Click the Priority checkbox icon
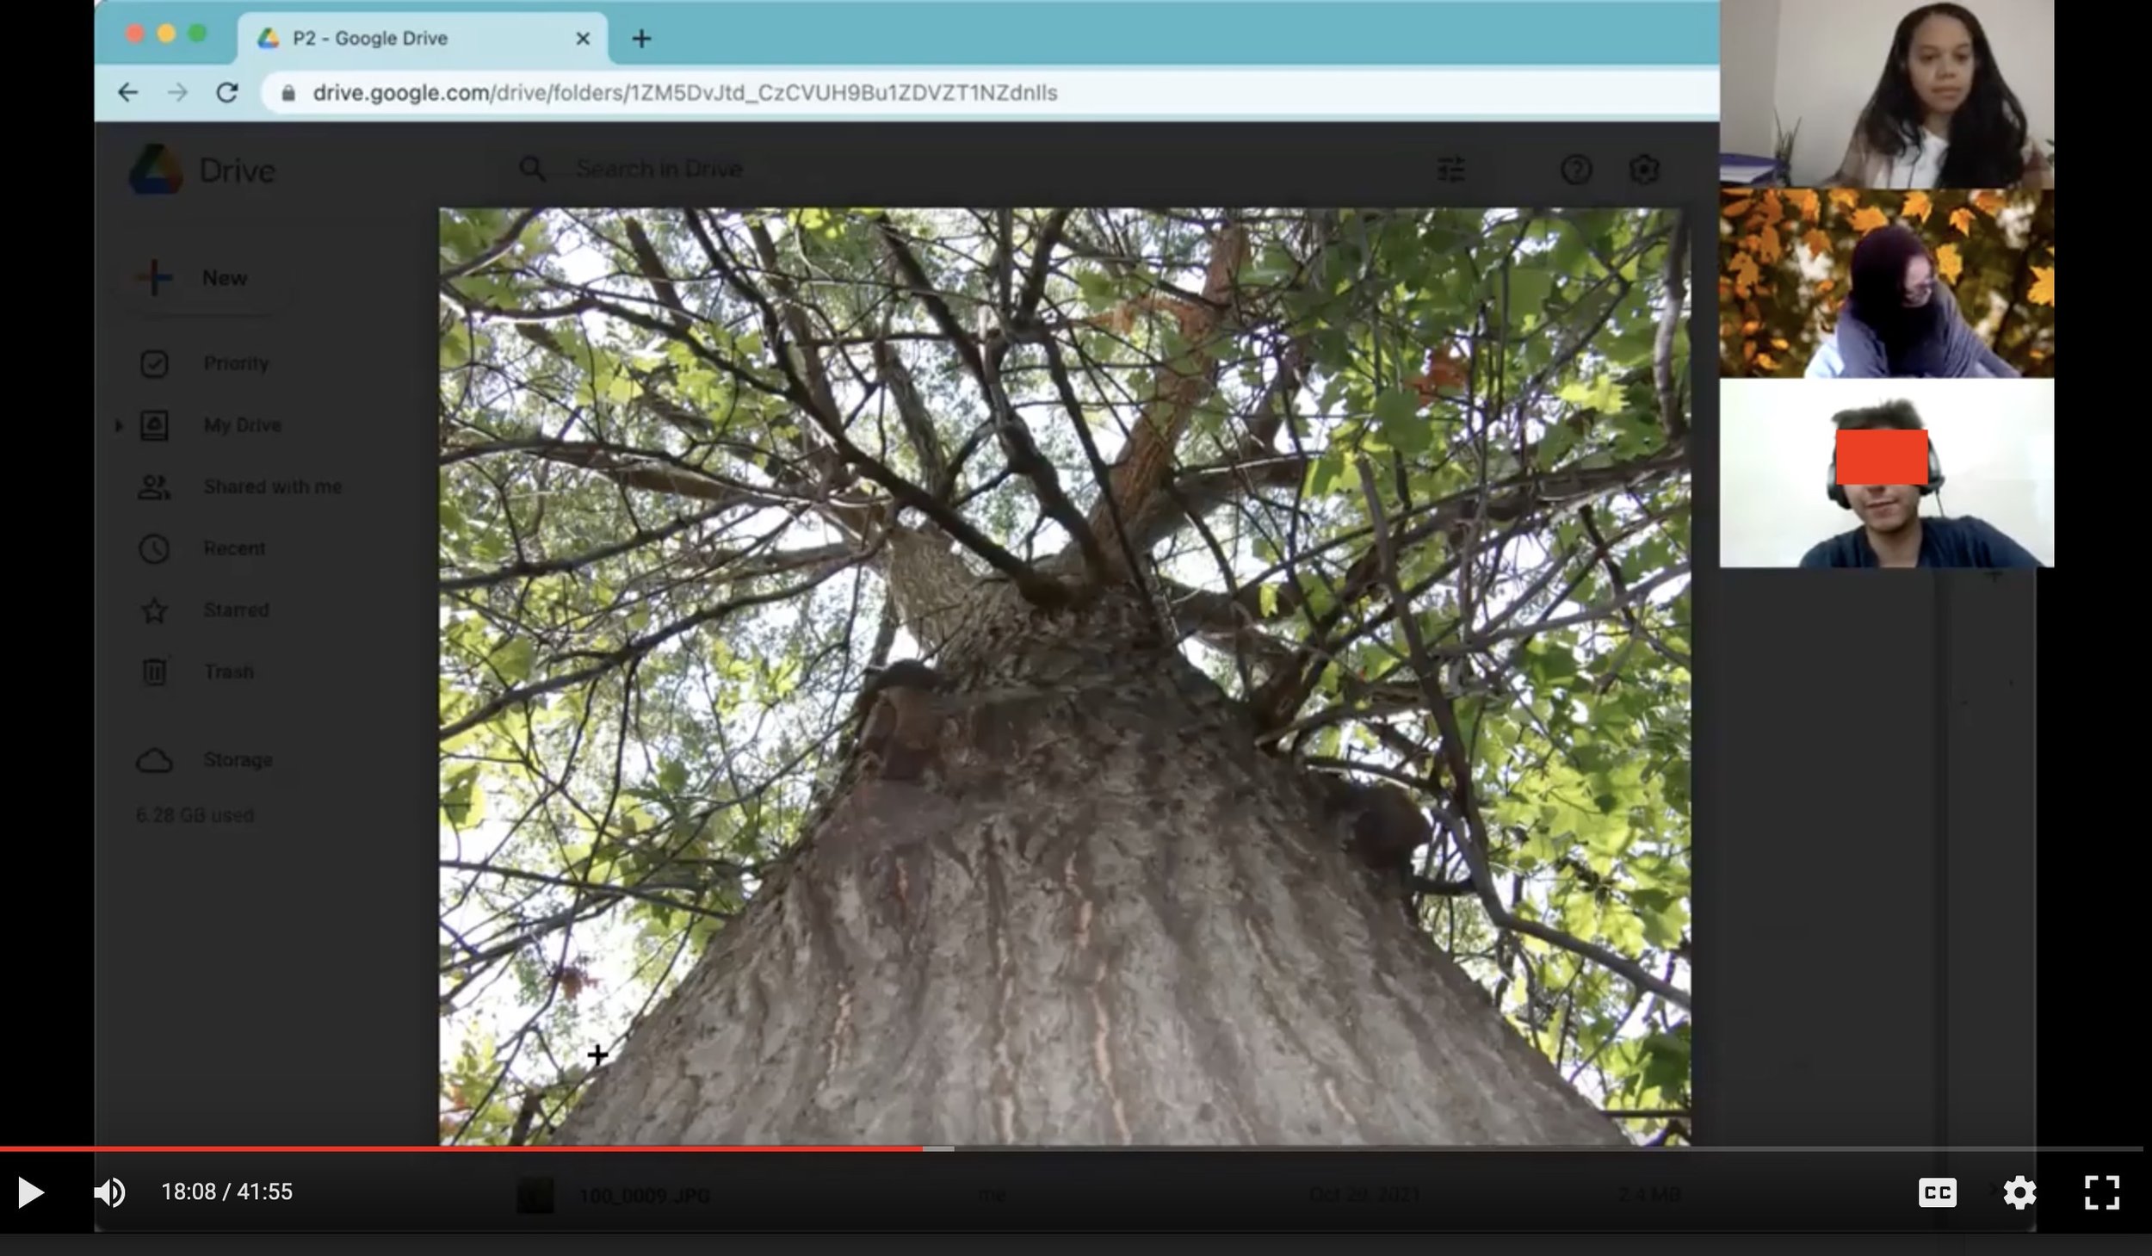Image resolution: width=2152 pixels, height=1256 pixels. (154, 363)
